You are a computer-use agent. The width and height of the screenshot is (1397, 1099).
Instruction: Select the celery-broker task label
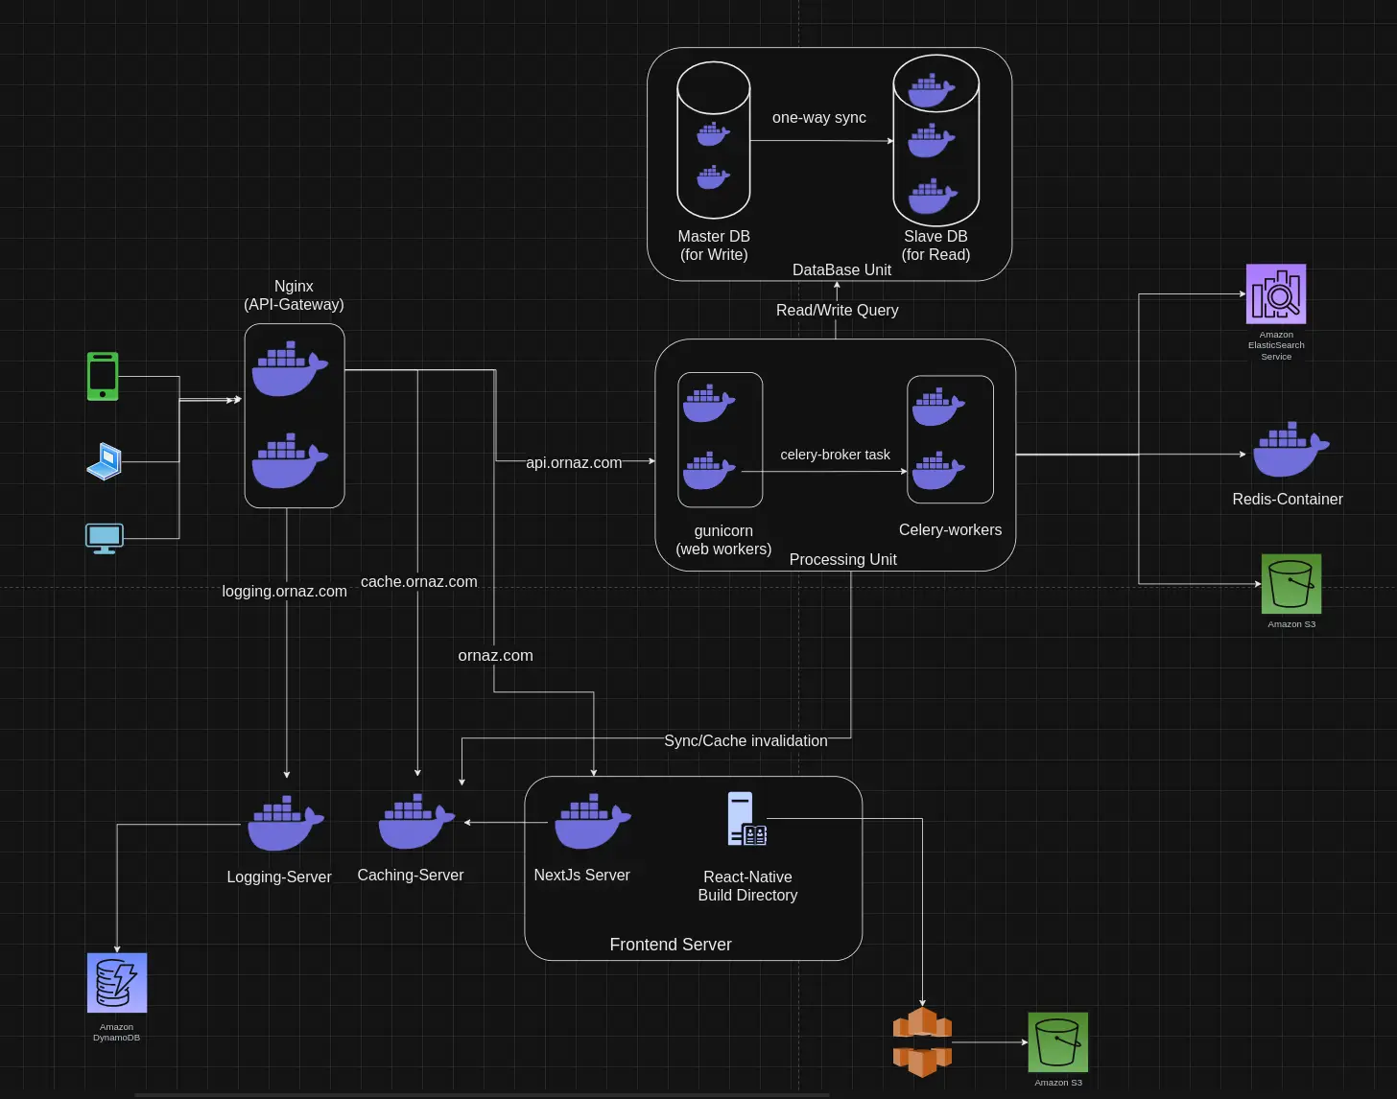tap(836, 455)
